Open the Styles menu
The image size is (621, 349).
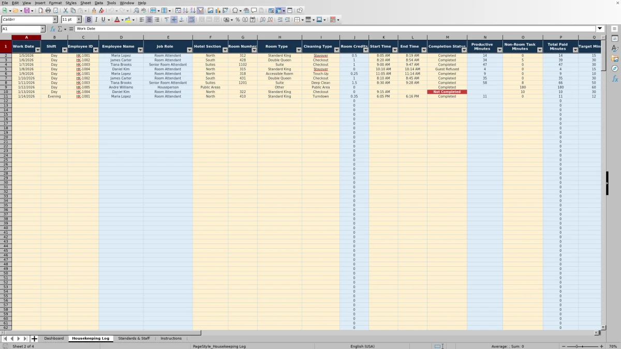71,3
